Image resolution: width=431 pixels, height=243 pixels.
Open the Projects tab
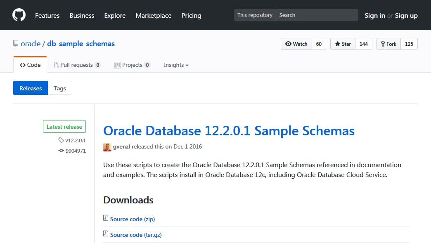(x=133, y=65)
